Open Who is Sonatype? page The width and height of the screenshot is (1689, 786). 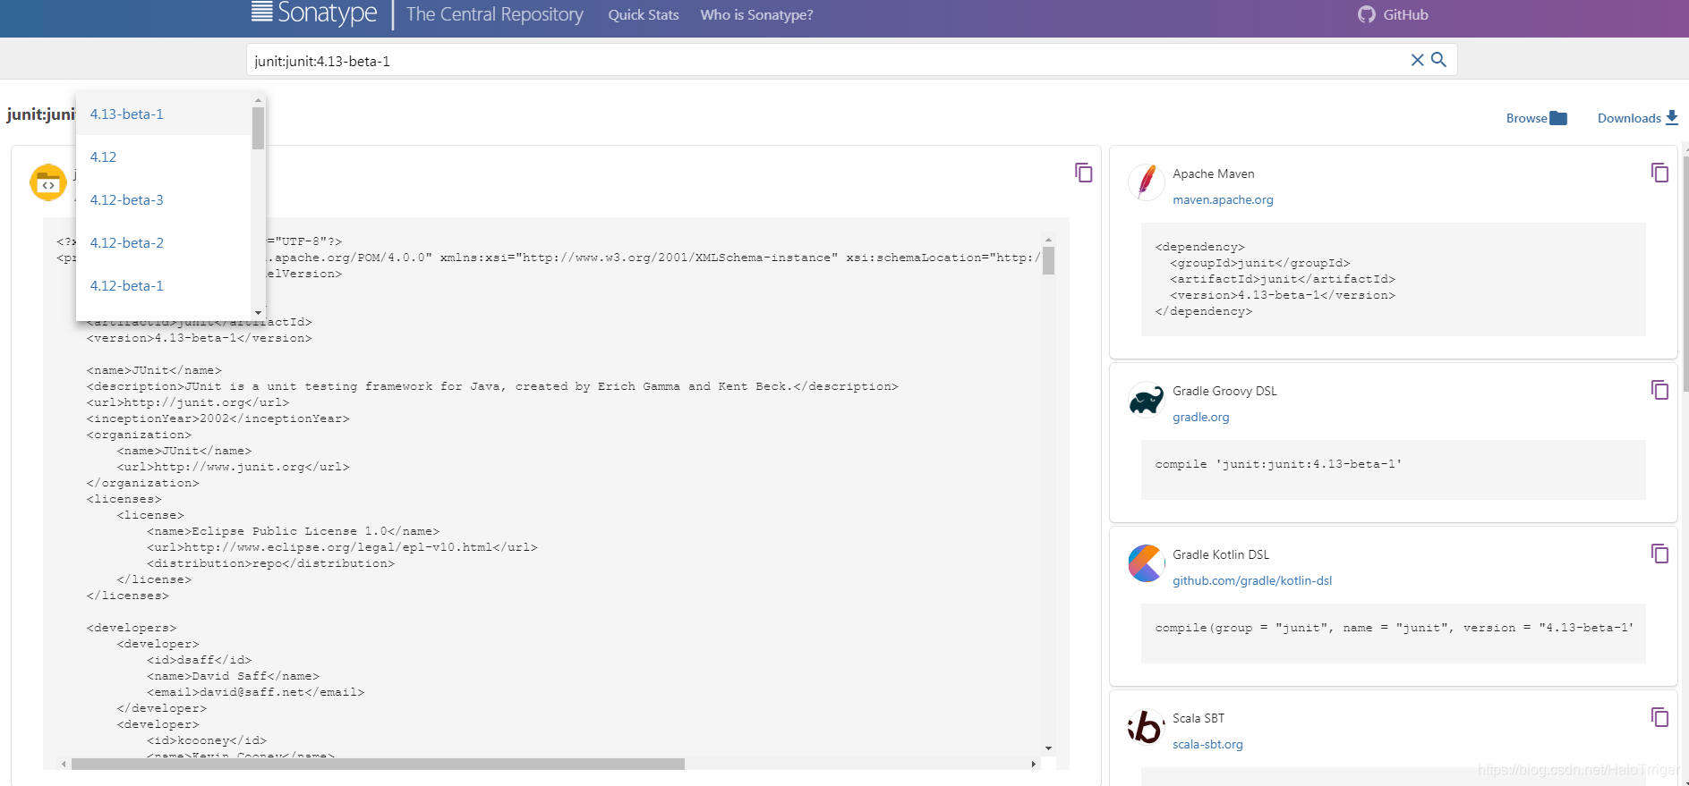tap(756, 14)
